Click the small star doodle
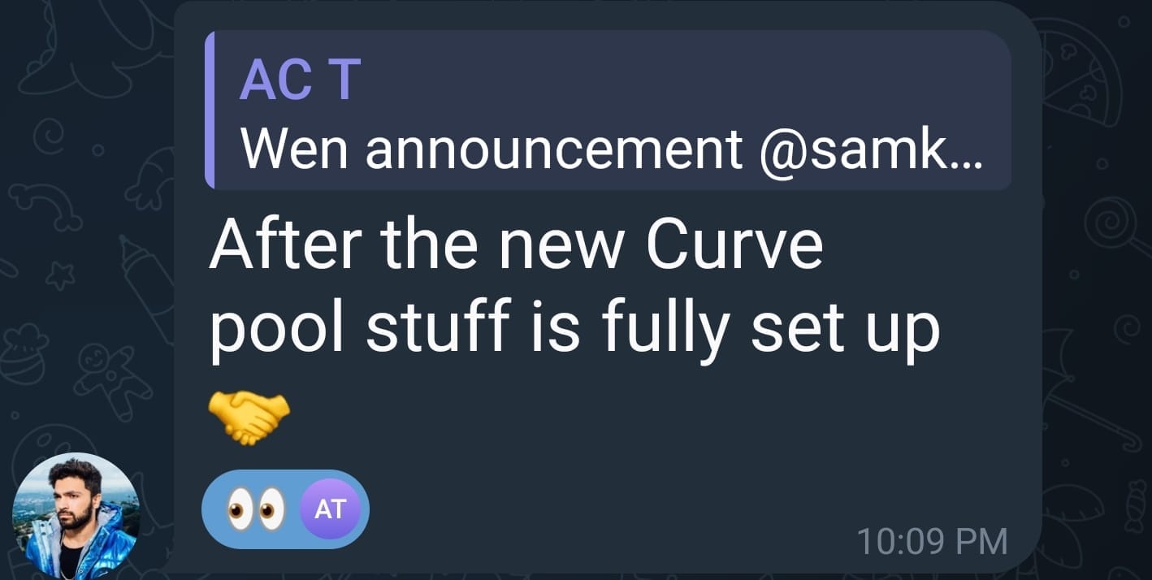Viewport: 1152px width, 580px height. 59,276
